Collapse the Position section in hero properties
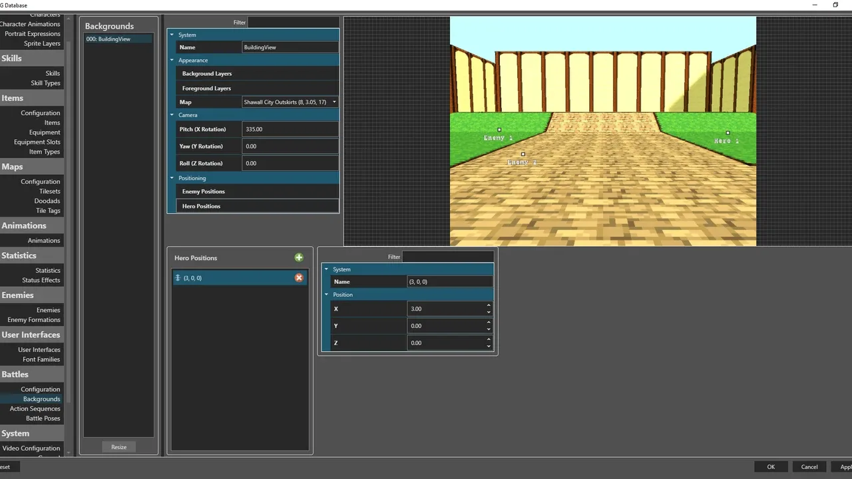 coord(326,295)
